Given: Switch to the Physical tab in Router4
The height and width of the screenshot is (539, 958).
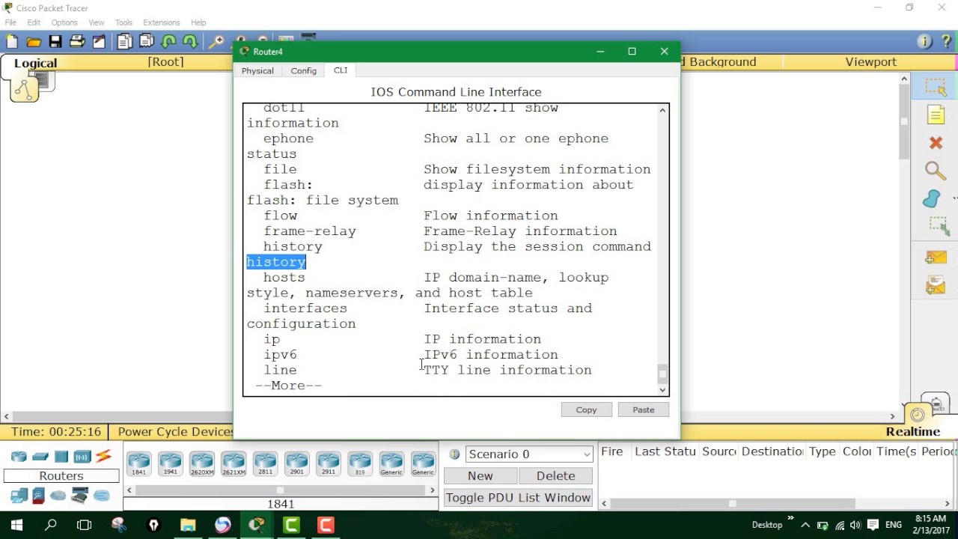Looking at the screenshot, I should tap(257, 70).
